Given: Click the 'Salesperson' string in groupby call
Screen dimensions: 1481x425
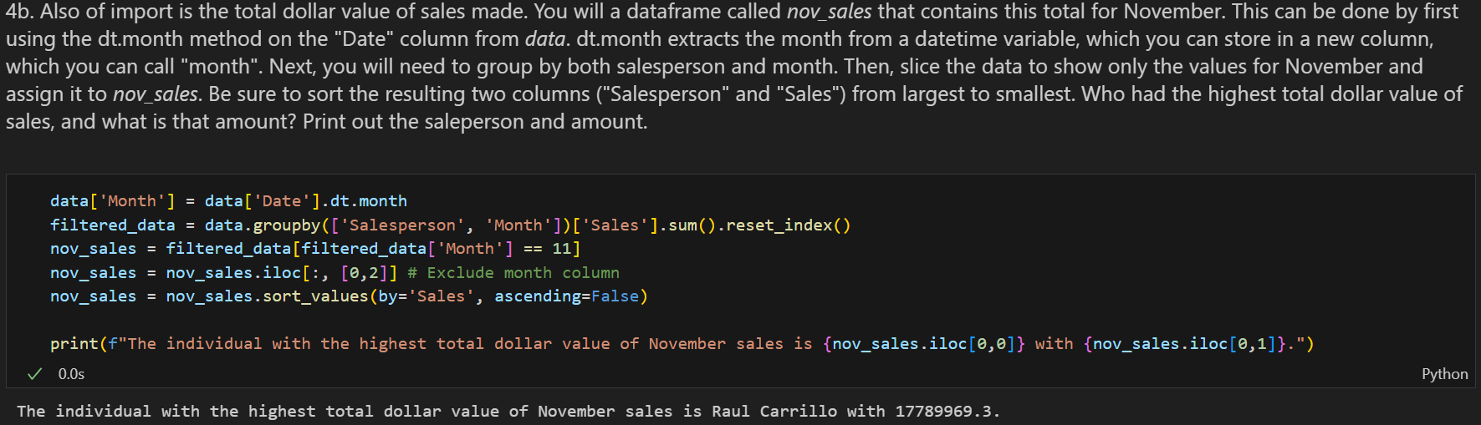Looking at the screenshot, I should point(402,225).
